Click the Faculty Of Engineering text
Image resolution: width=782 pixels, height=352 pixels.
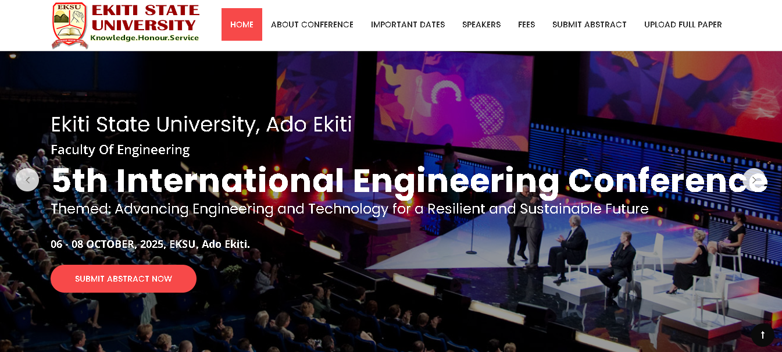[x=120, y=150]
